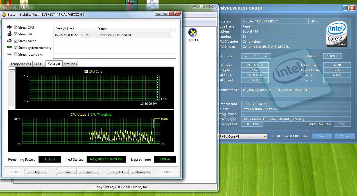The height and width of the screenshot is (196, 357).
Task: Open Preferences in stability test
Action: pos(141,172)
